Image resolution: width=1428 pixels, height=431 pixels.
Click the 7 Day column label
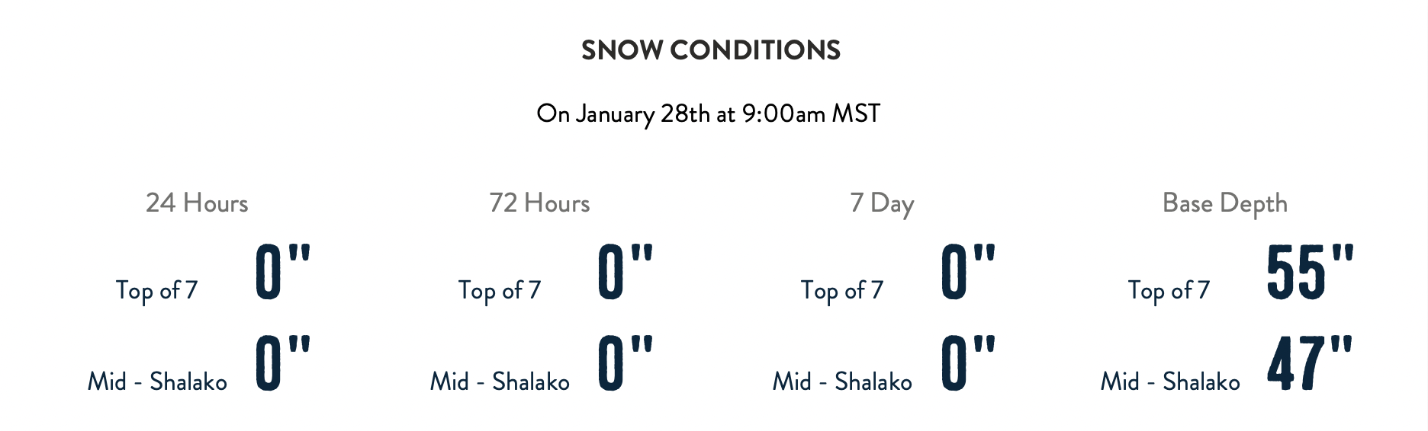click(882, 203)
